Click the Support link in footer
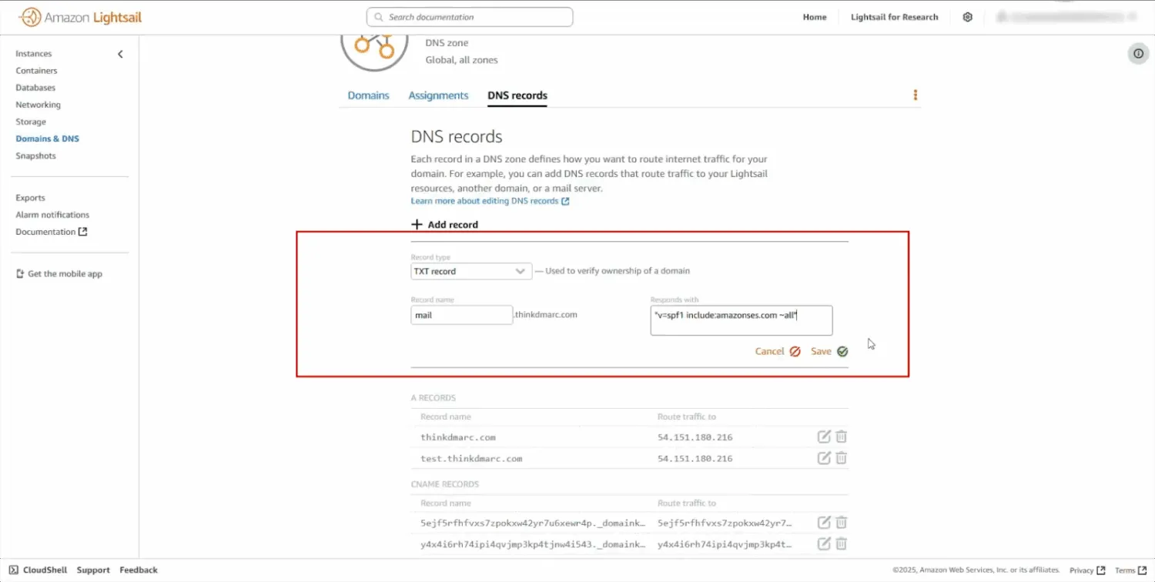This screenshot has width=1155, height=582. click(x=93, y=570)
